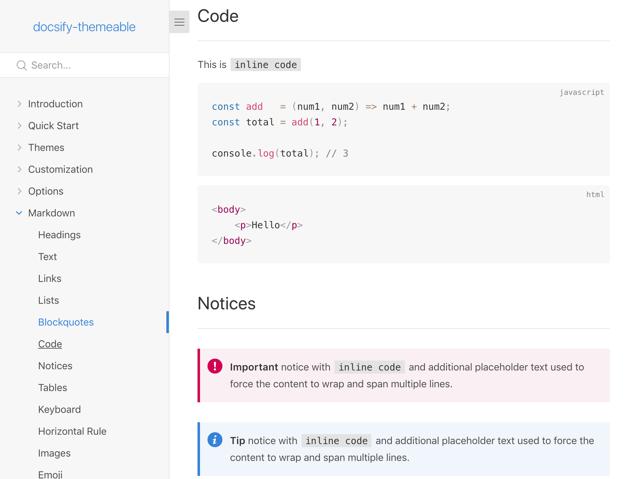Screen dimensions: 638x479
Task: Collapse the Markdown section
Action: [x=19, y=213]
